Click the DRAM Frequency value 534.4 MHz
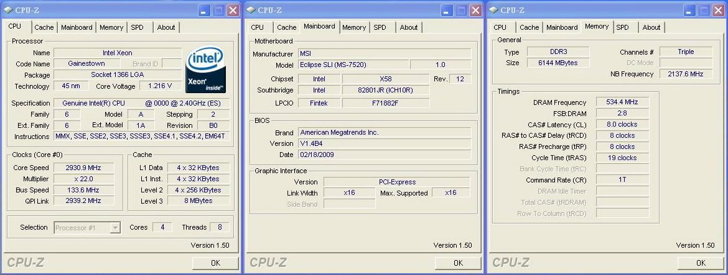Screen dimensions: 728x275 (x=622, y=102)
